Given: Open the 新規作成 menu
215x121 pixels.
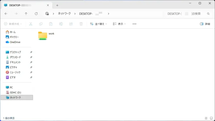Looking at the screenshot, I should point(13,24).
